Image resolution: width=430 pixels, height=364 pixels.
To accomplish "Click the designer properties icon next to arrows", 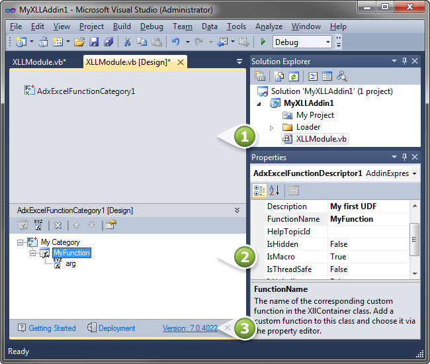I will tap(111, 224).
